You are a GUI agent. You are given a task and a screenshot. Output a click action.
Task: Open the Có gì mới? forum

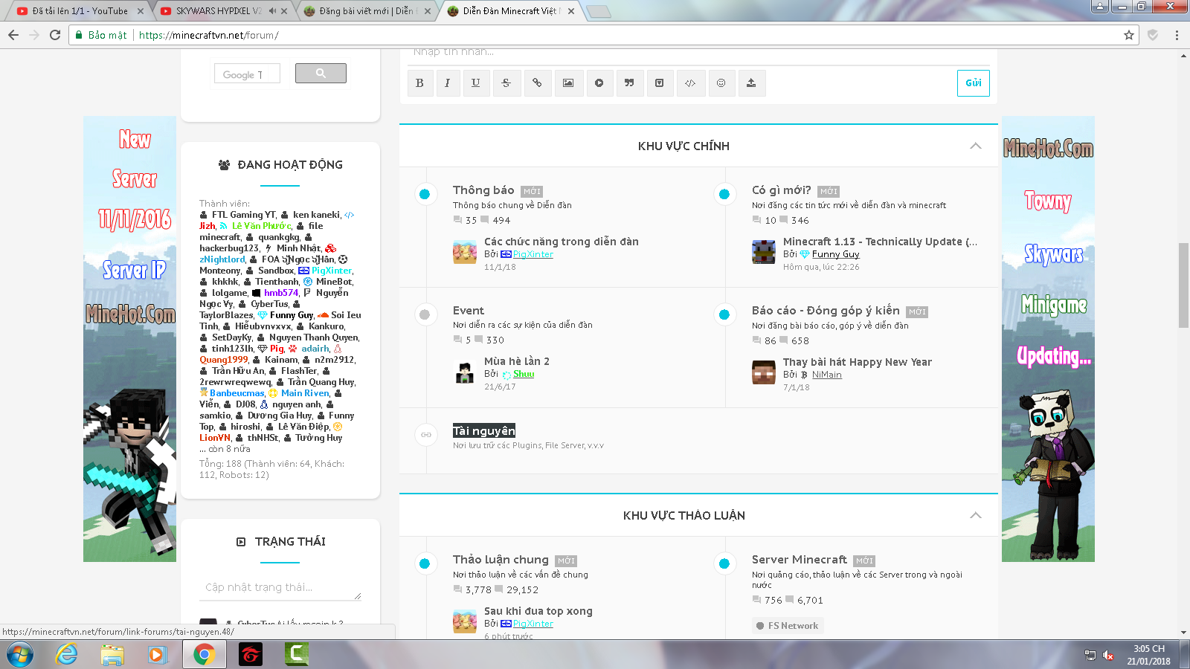point(781,190)
